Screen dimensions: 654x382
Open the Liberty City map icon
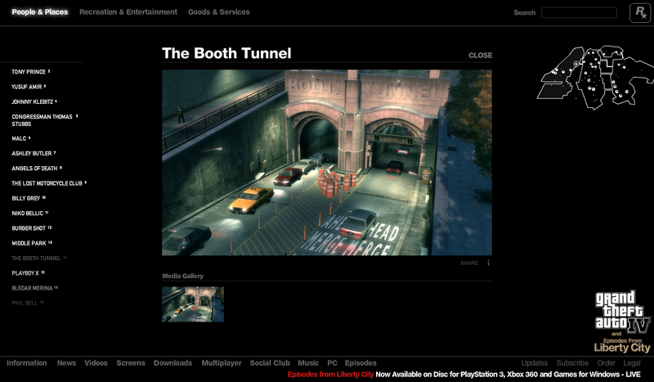coord(596,78)
